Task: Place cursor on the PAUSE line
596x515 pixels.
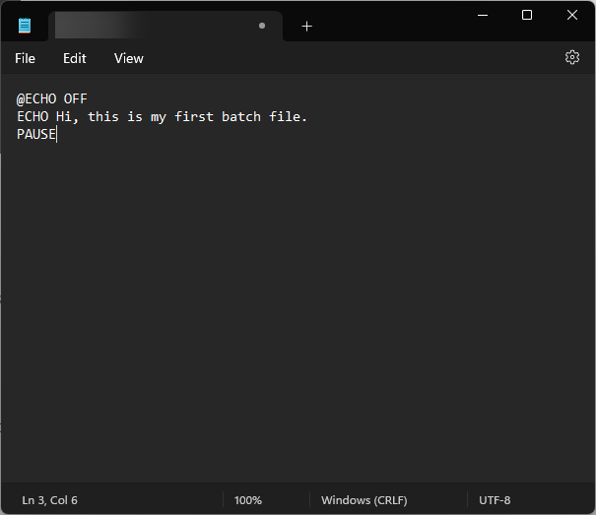Action: (x=36, y=135)
